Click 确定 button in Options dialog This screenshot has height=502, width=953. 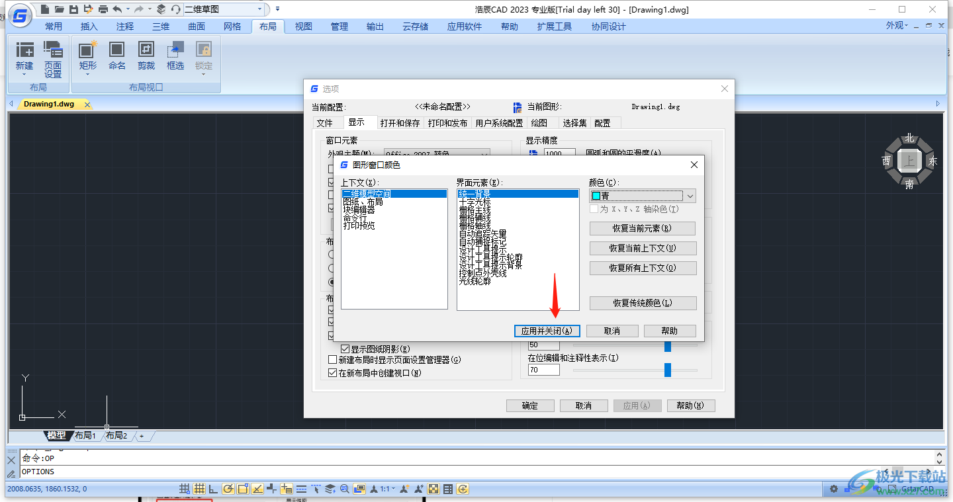pos(530,405)
